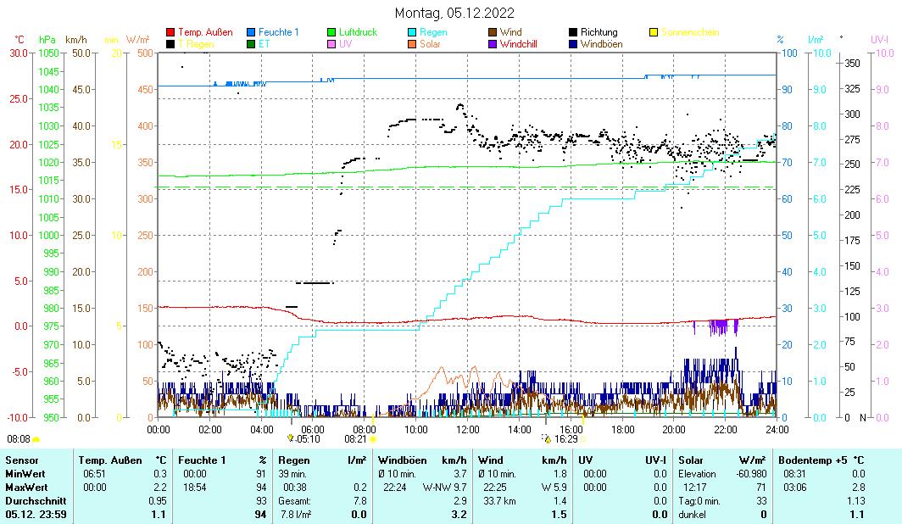Click the W 5.9 wind maximum value
This screenshot has height=524, width=902.
coord(554,488)
